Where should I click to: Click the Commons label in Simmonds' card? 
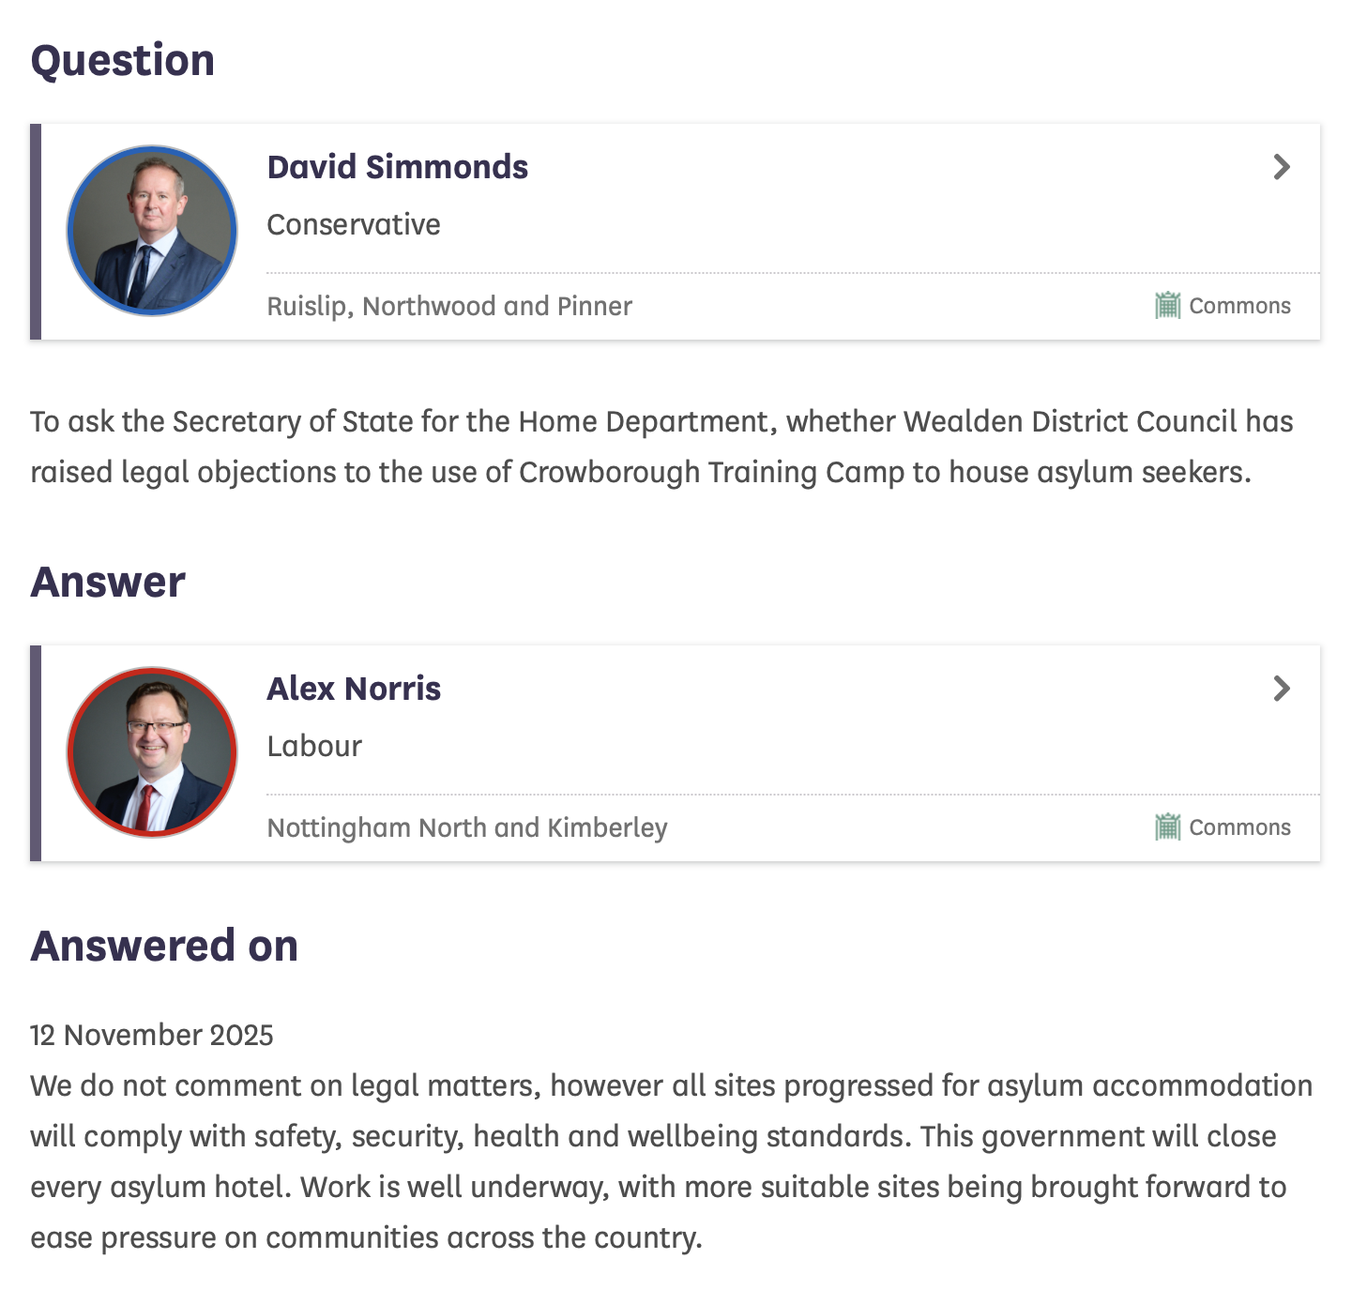[1239, 306]
